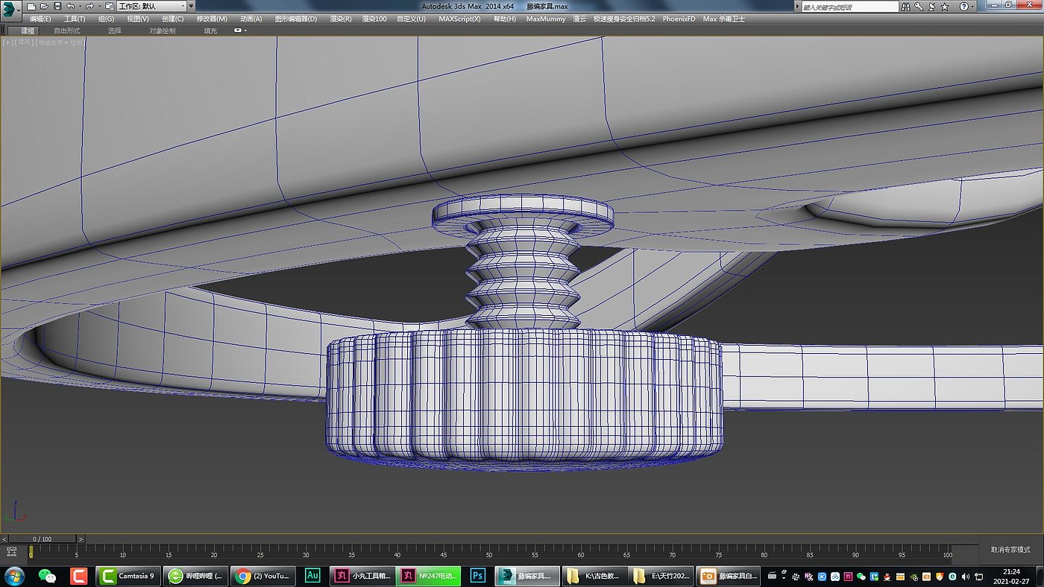Screen dimensions: 1044x587
Task: Click the Redo arrow icon
Action: pos(89,6)
